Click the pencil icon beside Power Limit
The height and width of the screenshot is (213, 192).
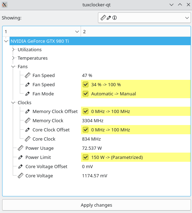coord(21,157)
